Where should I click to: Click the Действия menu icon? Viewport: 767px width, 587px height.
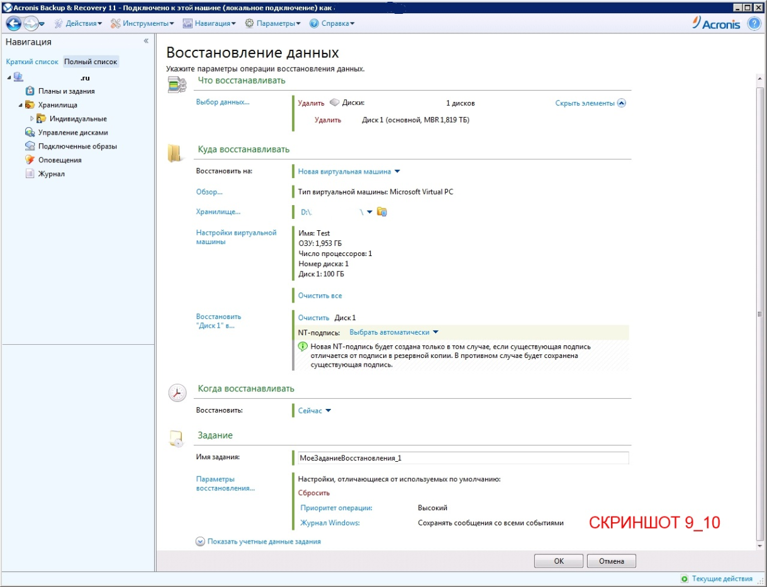click(59, 23)
